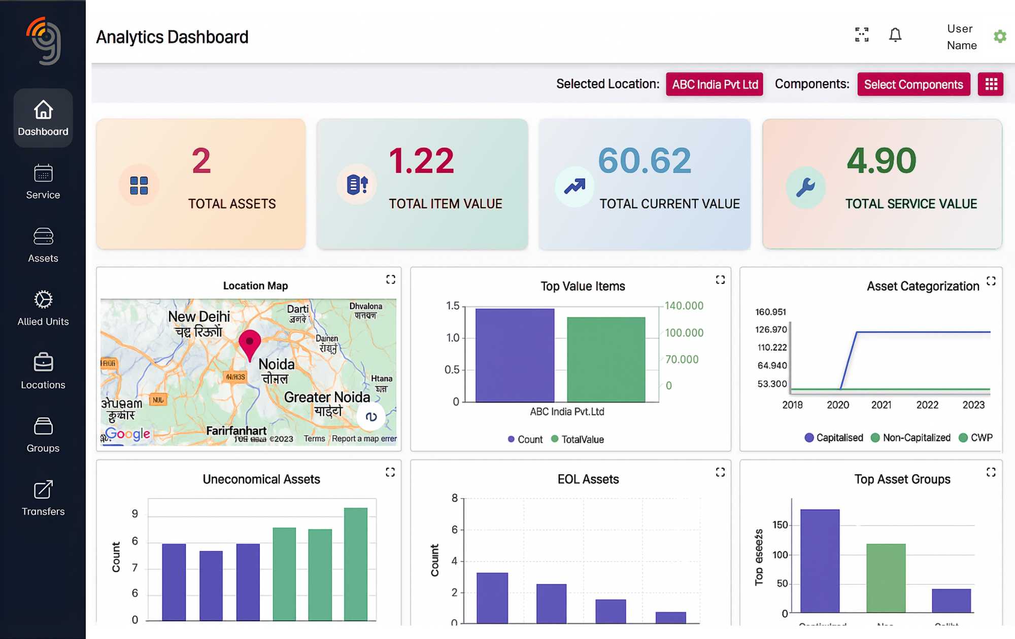The width and height of the screenshot is (1015, 639).
Task: Click the trending arrow icon on current value card
Action: (x=574, y=187)
